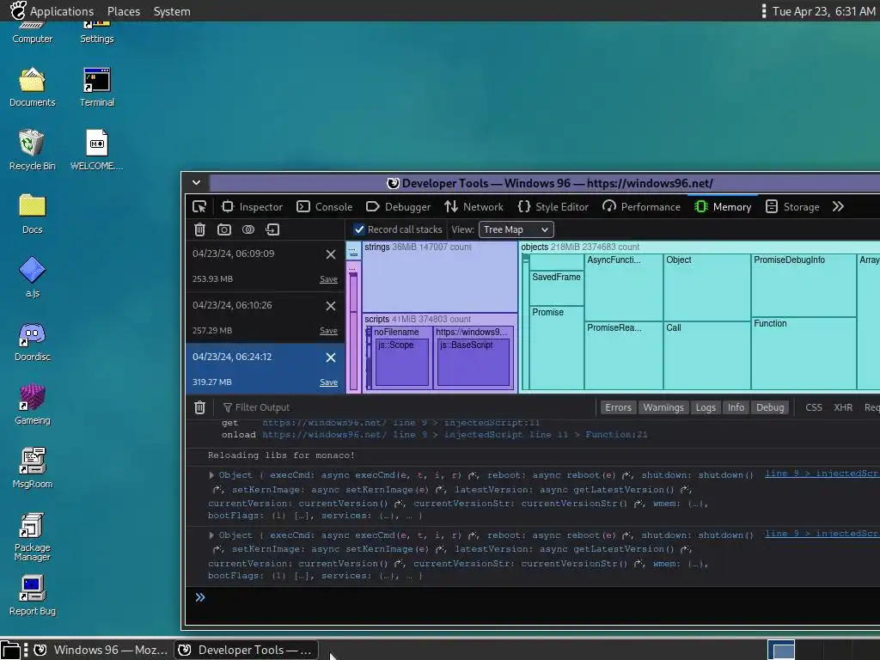880x660 pixels.
Task: Open the Docs folder icon
Action: (32, 213)
